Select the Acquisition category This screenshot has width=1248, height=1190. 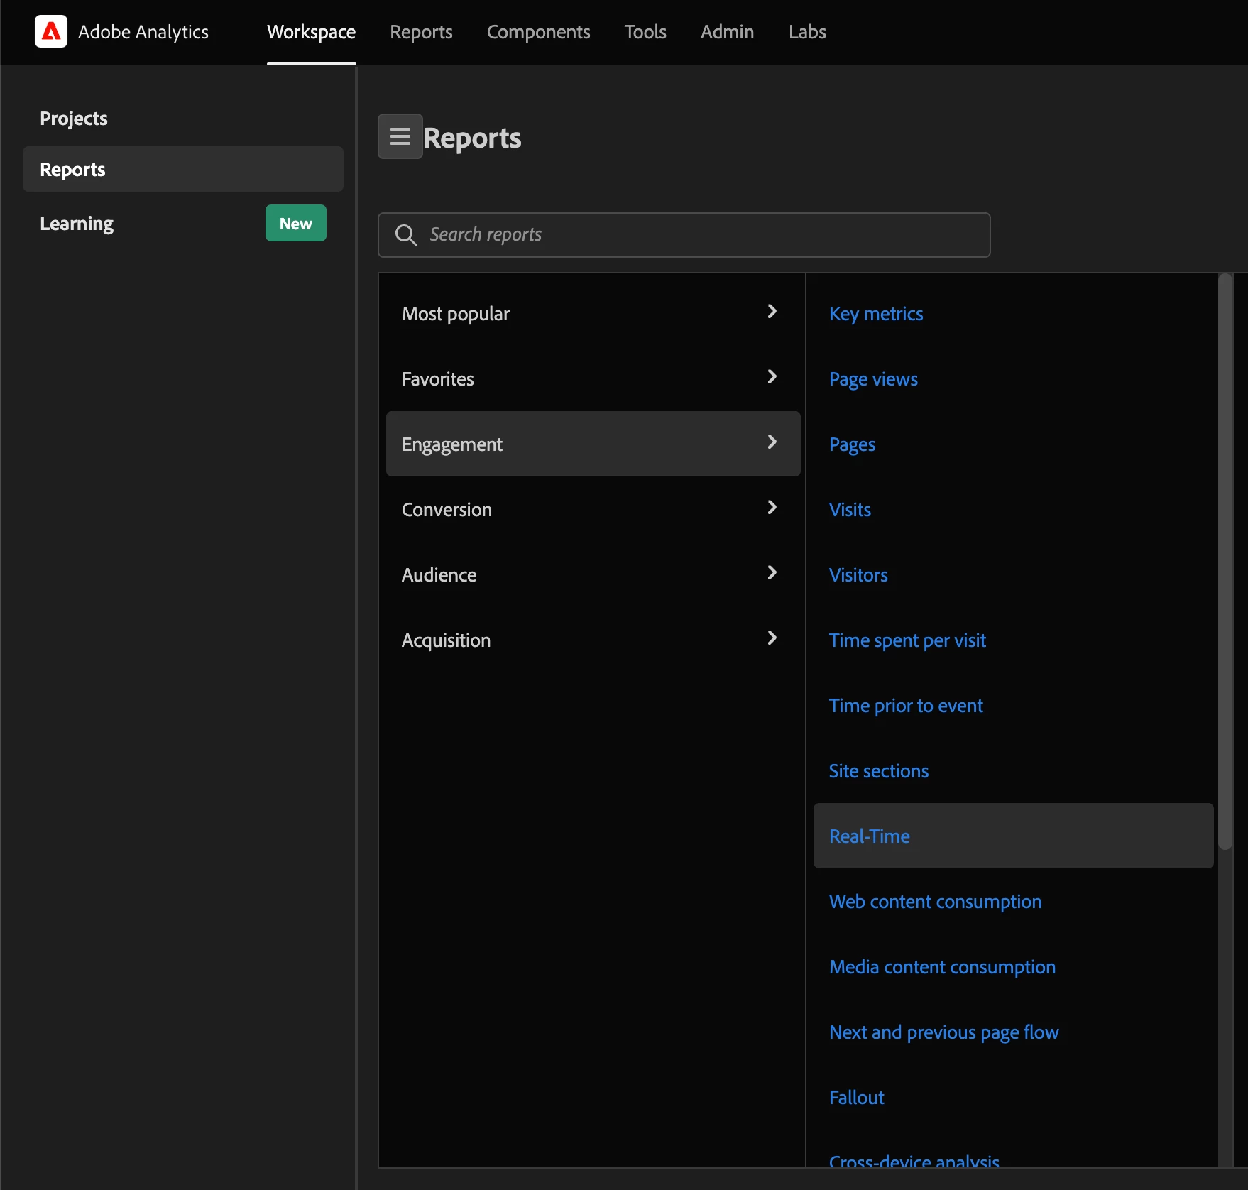coord(593,640)
